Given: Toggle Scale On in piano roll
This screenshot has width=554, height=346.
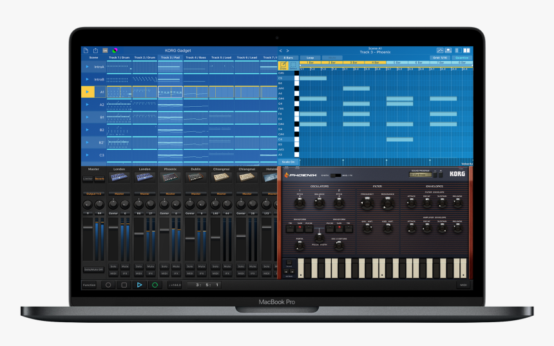Looking at the screenshot, I should tap(289, 162).
